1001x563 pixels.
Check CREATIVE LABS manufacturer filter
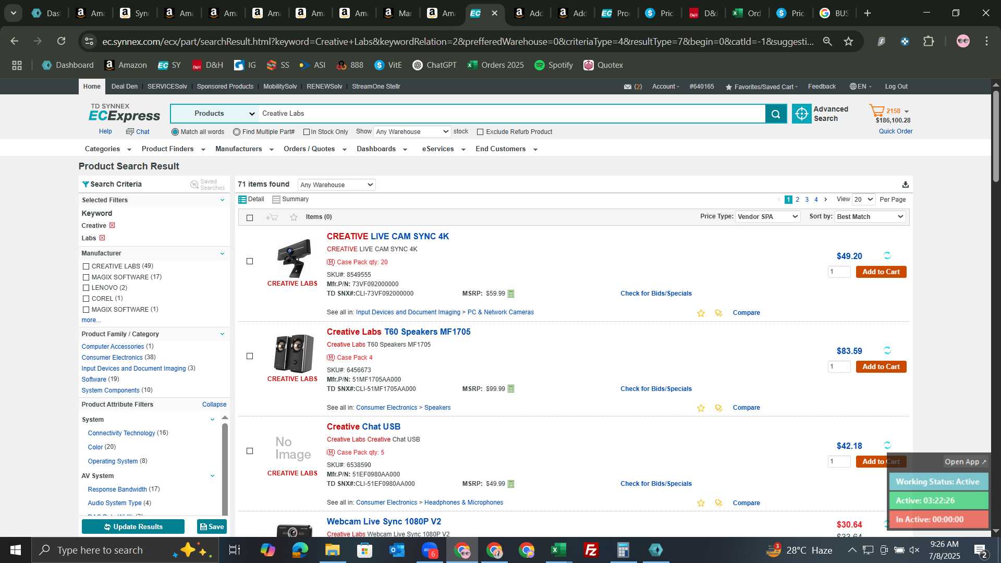(x=86, y=266)
